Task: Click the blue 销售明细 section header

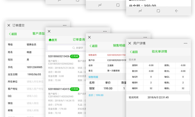Action: tap(93, 77)
